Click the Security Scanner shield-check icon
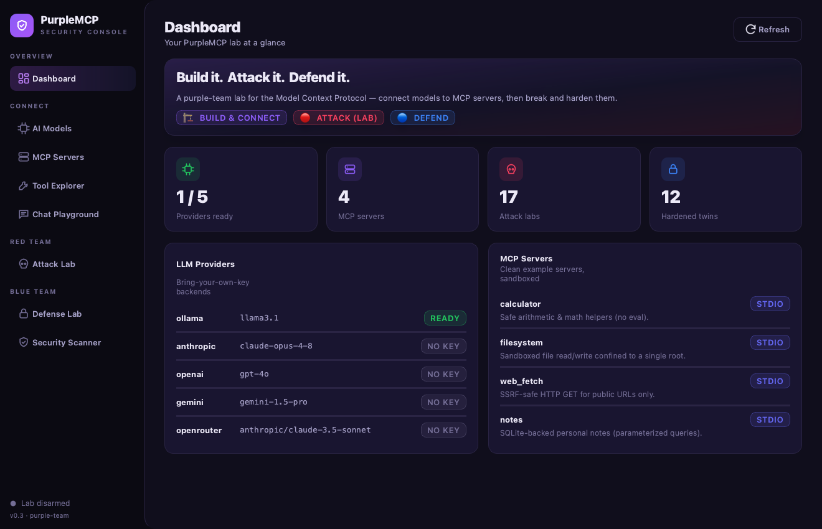822x529 pixels. click(24, 342)
